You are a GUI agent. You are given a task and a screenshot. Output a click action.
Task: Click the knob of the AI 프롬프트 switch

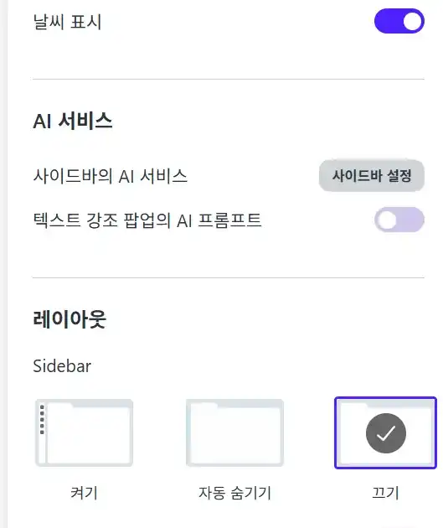(x=387, y=220)
